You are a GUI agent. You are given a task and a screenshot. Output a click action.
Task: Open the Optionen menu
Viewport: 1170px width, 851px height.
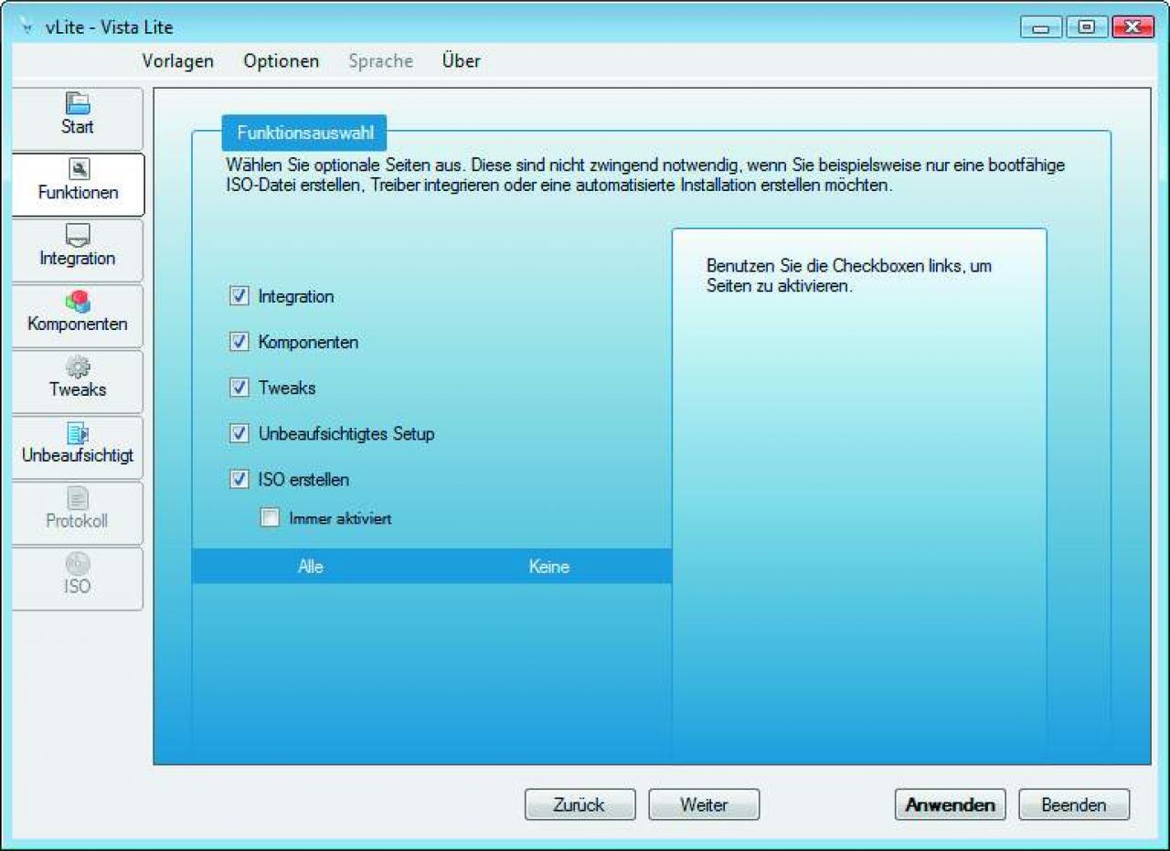pyautogui.click(x=282, y=61)
